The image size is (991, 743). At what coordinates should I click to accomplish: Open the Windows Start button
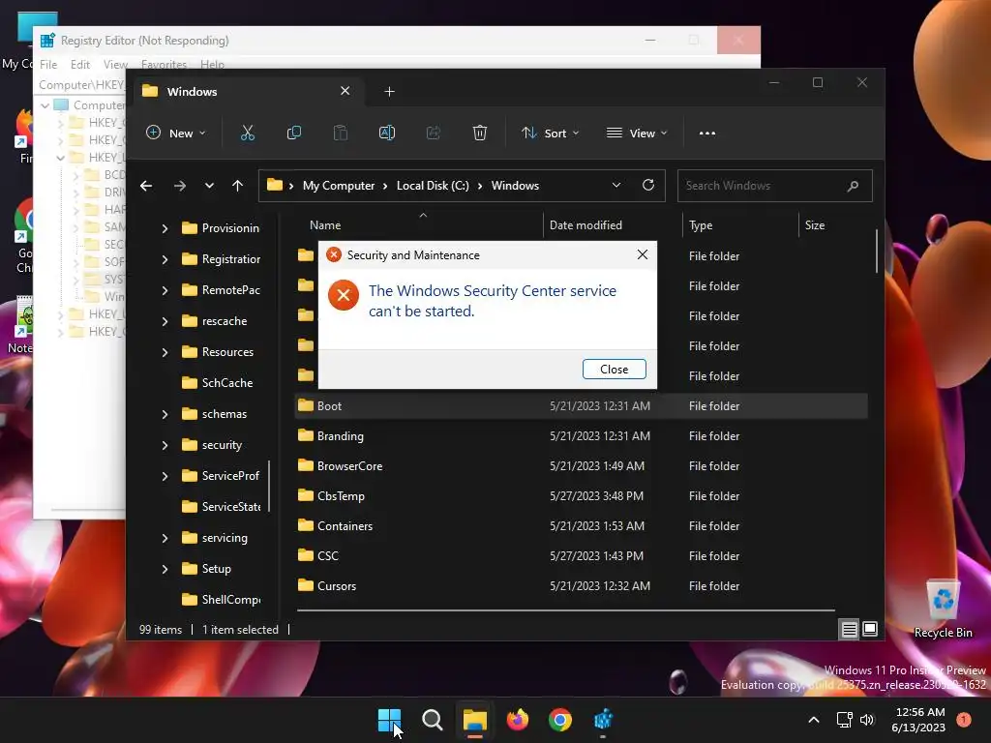tap(389, 720)
